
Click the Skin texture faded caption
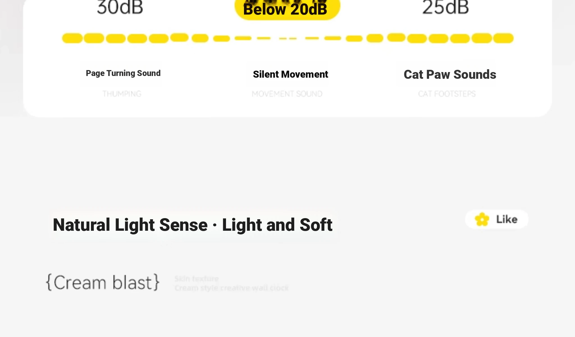click(x=197, y=279)
